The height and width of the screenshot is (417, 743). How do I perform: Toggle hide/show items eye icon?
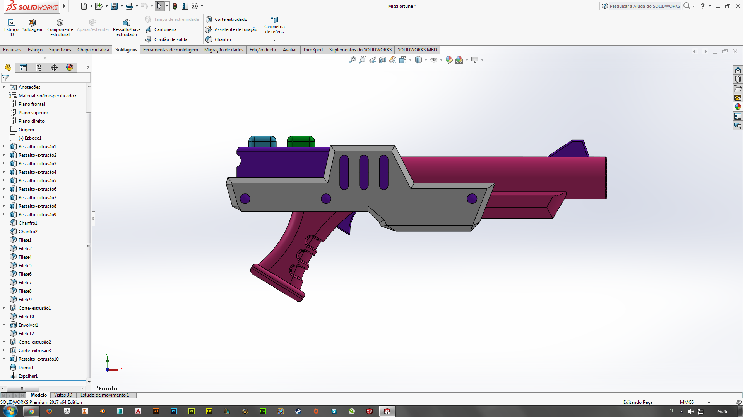434,60
